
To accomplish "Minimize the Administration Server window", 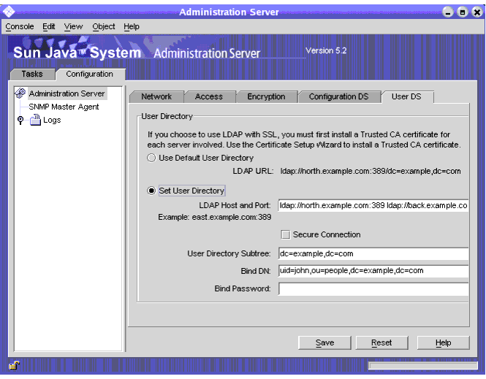I will click(x=447, y=12).
